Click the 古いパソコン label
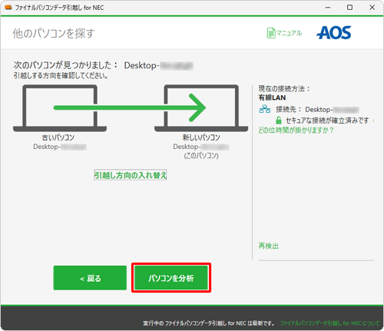 pos(58,137)
